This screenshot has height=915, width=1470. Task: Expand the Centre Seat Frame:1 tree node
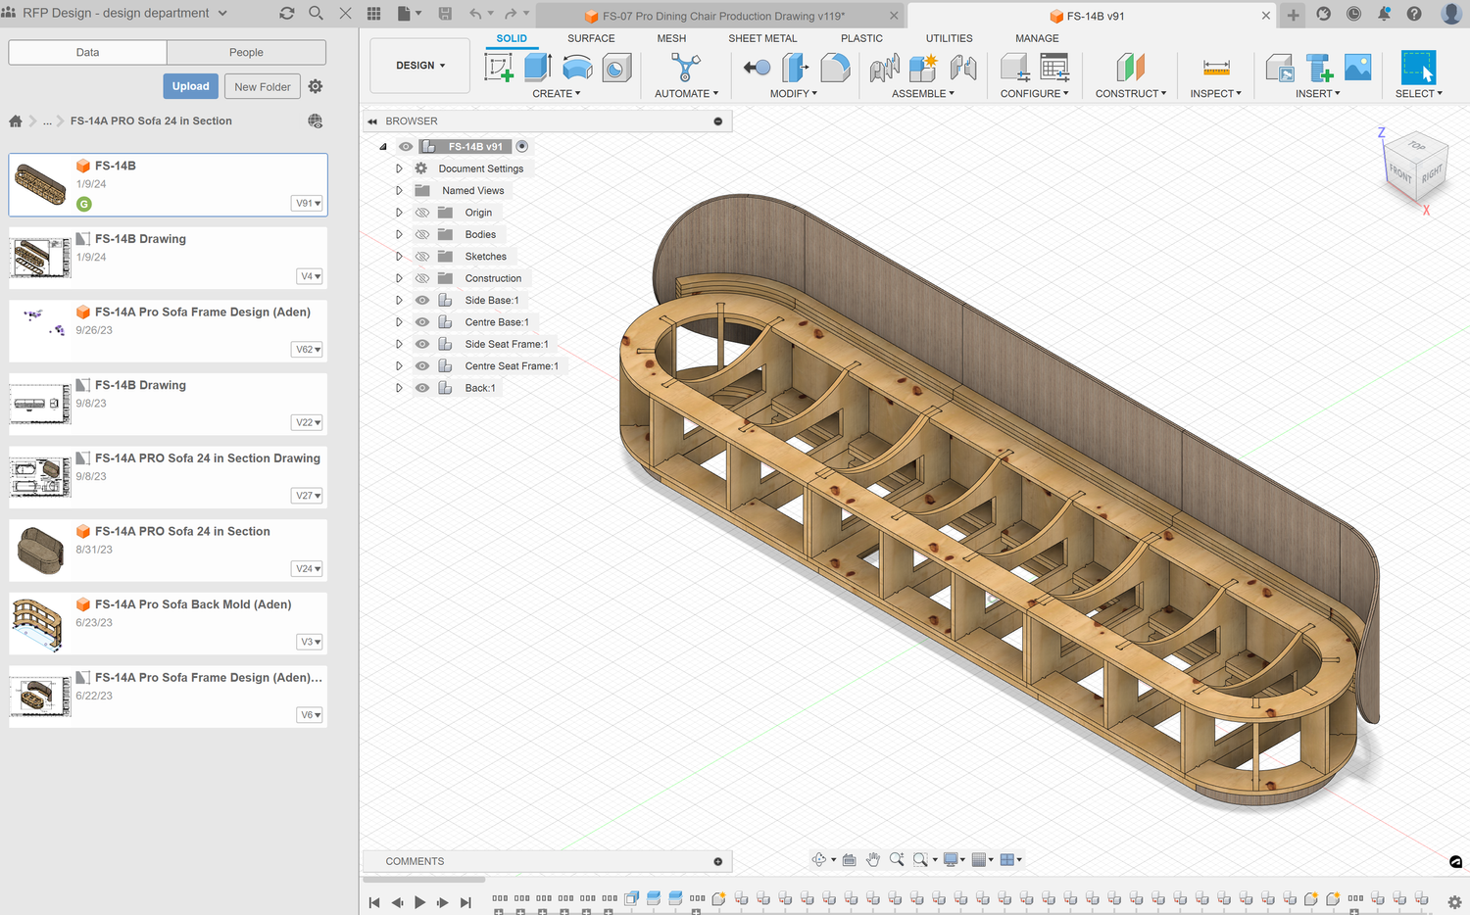(x=399, y=366)
